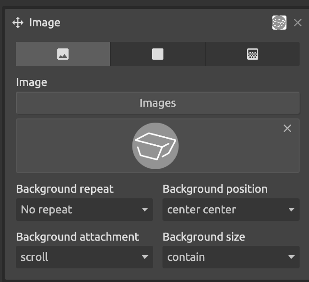Click the move handle icon beside the Image title

click(18, 23)
